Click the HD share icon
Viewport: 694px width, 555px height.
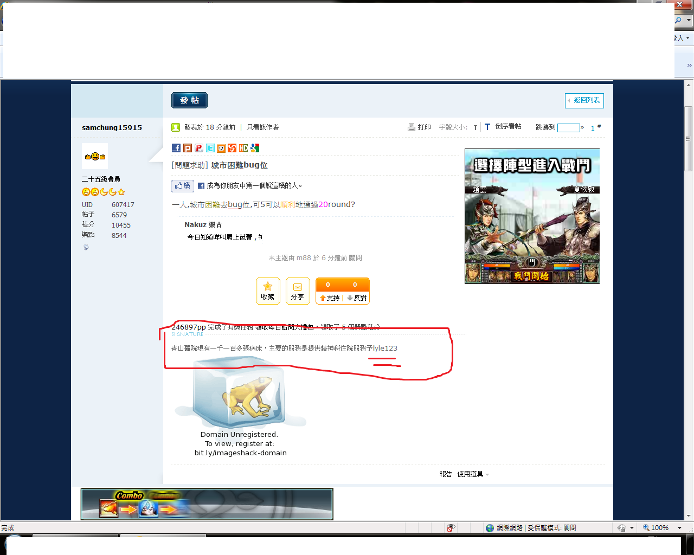[243, 148]
